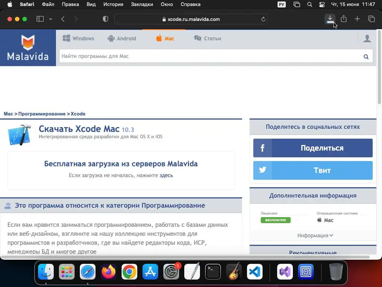Tweet the page via Твит button

[313, 170]
